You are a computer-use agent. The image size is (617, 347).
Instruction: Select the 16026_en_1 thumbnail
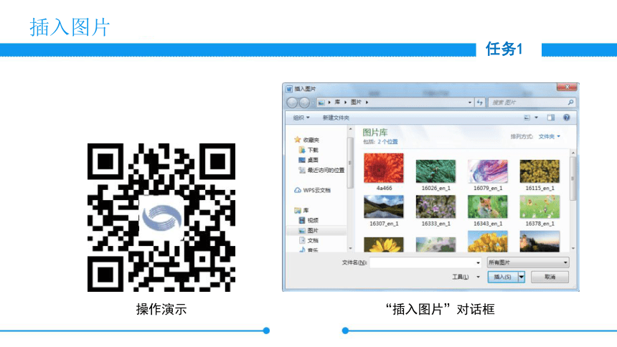(x=435, y=171)
